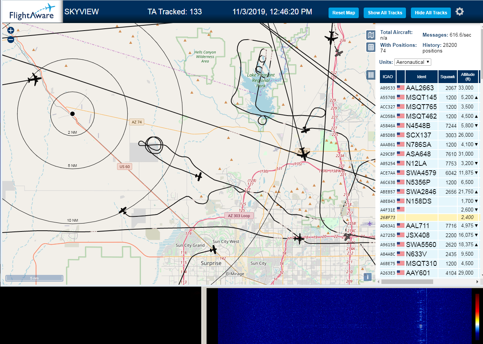Click the US 60 road label
Viewport: 483px width, 344px height.
124,167
